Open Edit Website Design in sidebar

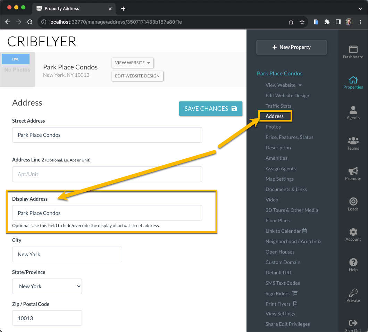point(287,96)
